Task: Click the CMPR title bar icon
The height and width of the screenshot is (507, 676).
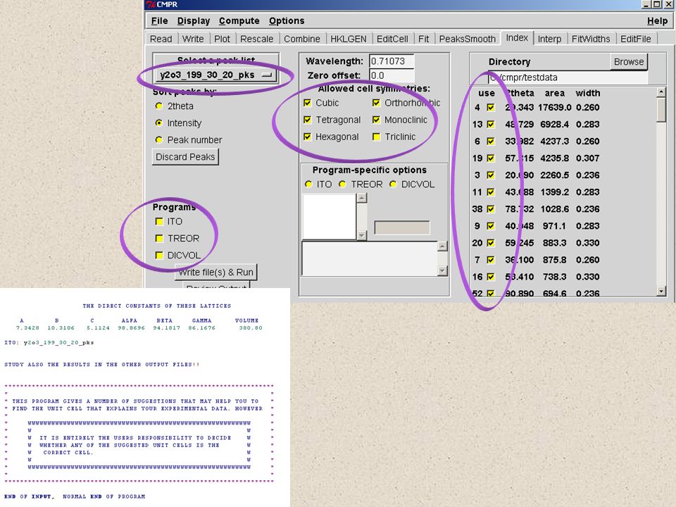Action: tap(151, 4)
